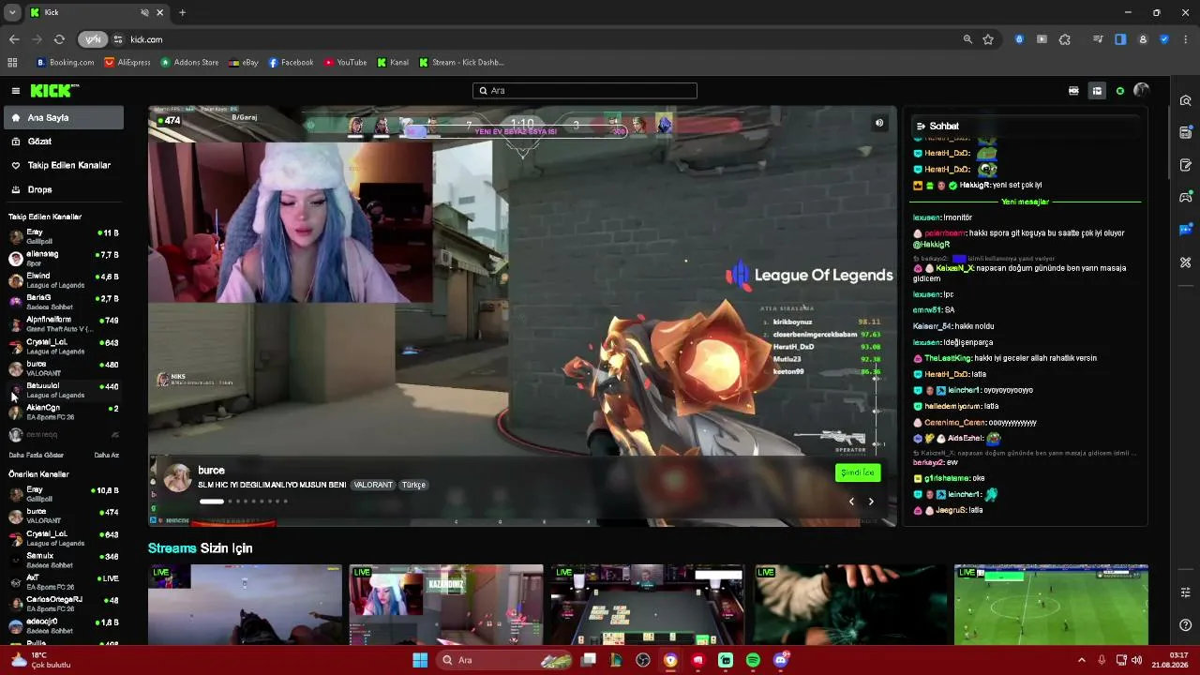Open the Stream - Kick Dashboard bookmark
1200x675 pixels.
pyautogui.click(x=461, y=63)
